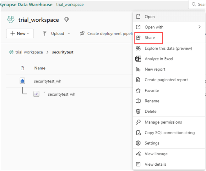Viewport: 206px width, 171px height.
Task: Click the Analyze in Excel icon
Action: click(138, 59)
